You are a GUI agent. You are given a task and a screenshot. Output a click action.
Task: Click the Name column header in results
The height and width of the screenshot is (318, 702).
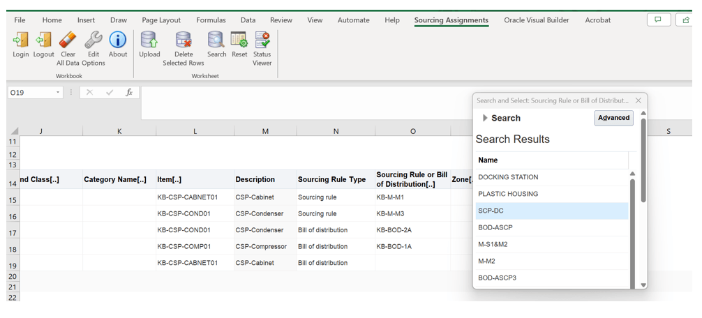(x=552, y=160)
